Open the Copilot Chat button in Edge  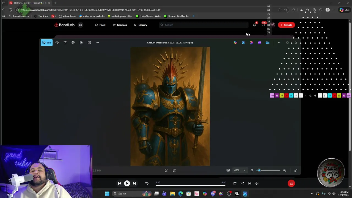pos(344,10)
